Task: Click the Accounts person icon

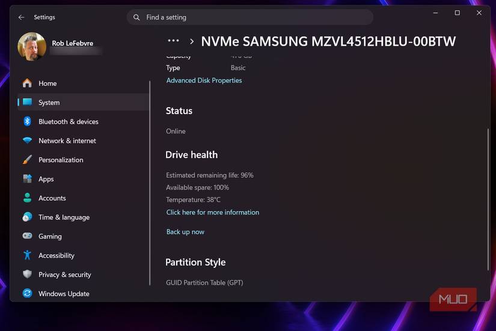Action: [x=27, y=198]
